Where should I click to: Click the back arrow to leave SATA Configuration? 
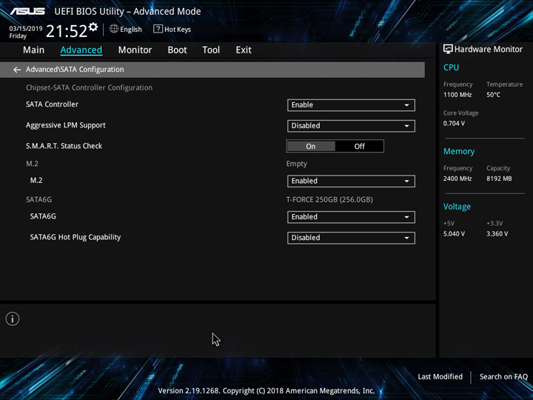point(17,70)
